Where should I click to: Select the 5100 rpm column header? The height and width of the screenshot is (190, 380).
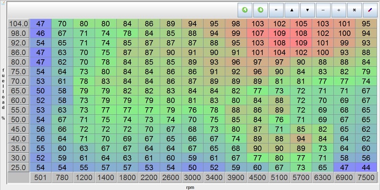(x=279, y=178)
